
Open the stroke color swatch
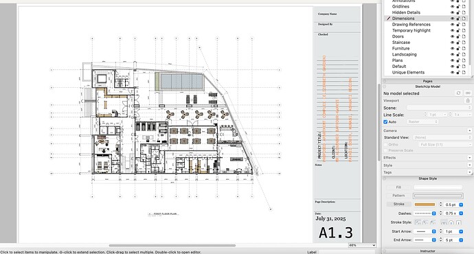(x=425, y=205)
